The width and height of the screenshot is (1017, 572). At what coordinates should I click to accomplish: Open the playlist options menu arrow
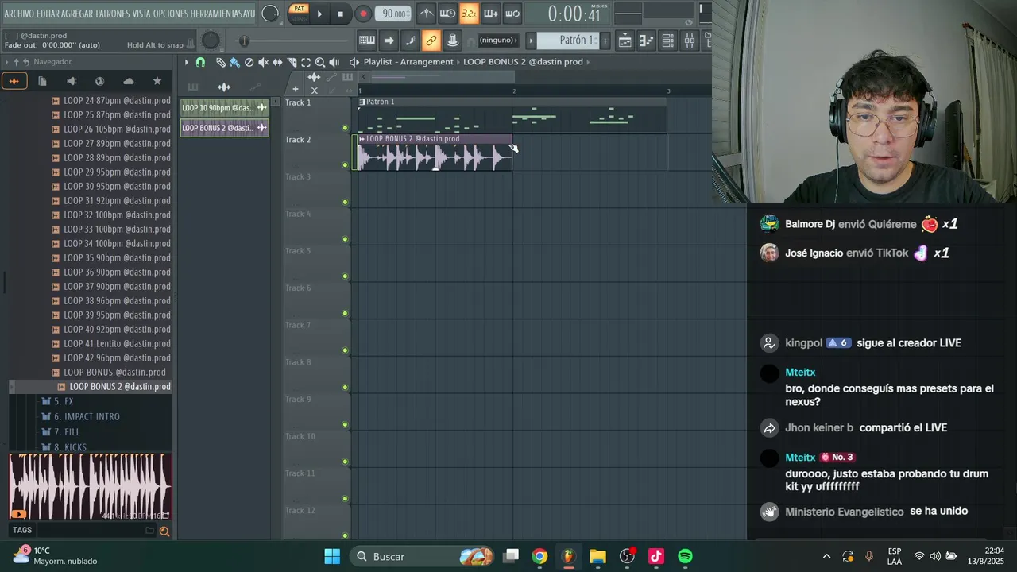pos(186,62)
